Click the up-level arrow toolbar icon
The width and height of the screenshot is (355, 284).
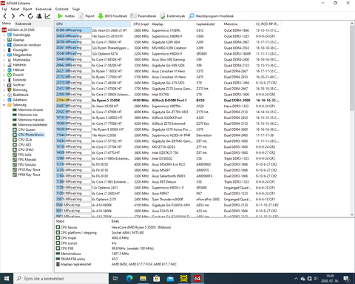click(21, 16)
